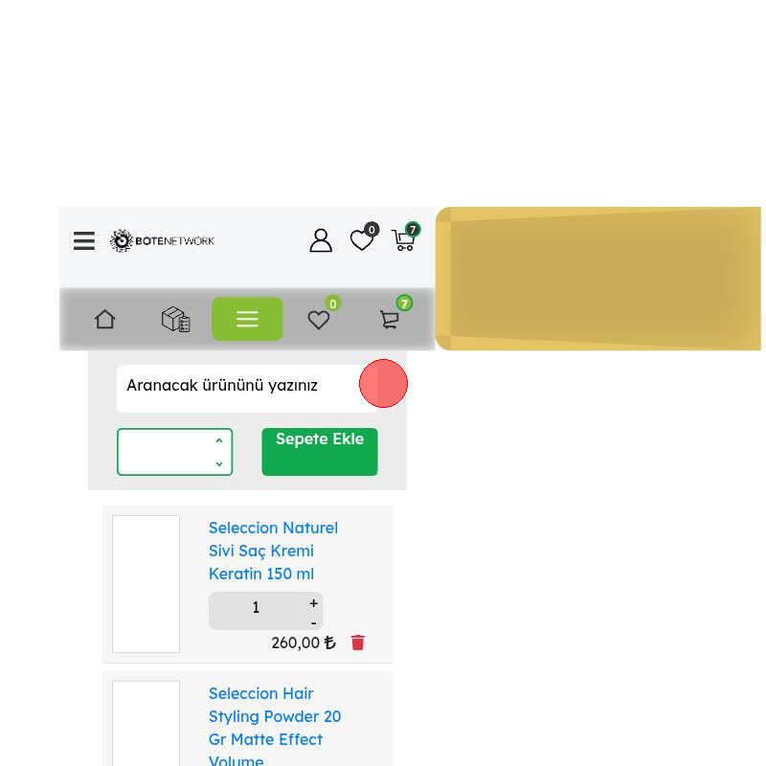Decrease Seleccion Naturel quantity with minus

(314, 623)
